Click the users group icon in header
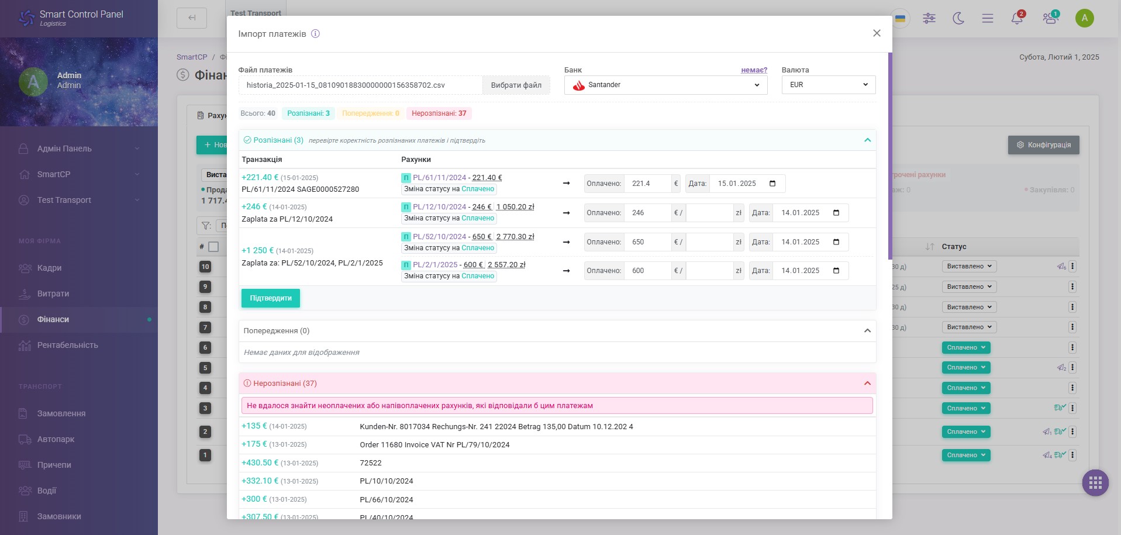1121x535 pixels. click(1050, 18)
